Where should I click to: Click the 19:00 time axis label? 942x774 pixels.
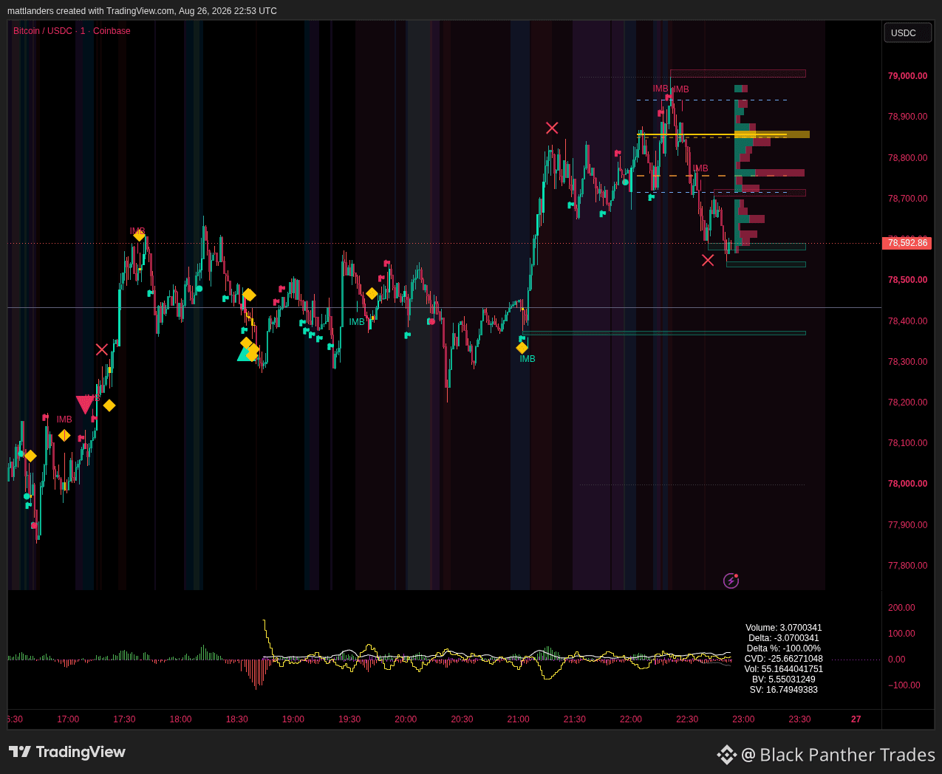(293, 719)
